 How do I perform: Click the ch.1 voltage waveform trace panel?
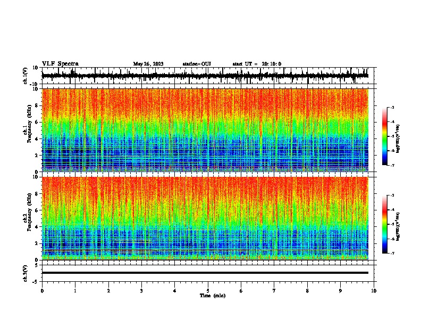click(208, 76)
